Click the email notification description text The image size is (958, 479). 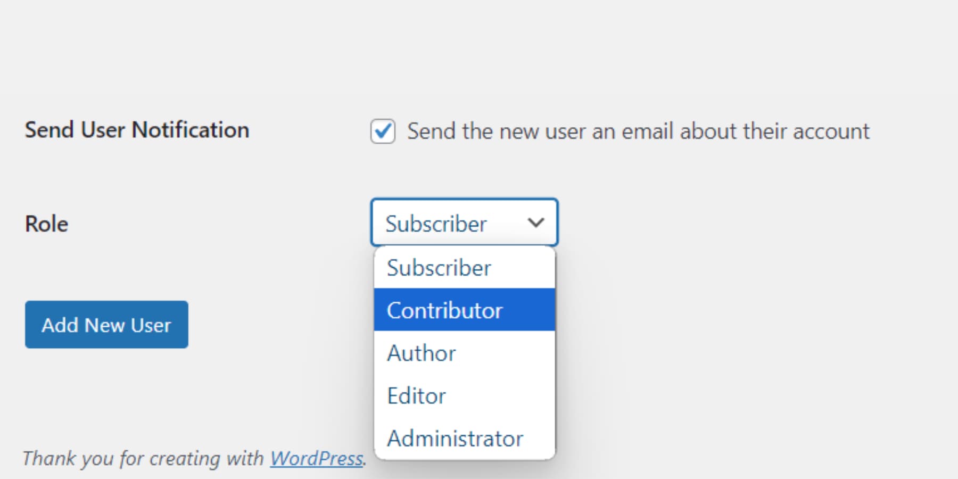638,131
